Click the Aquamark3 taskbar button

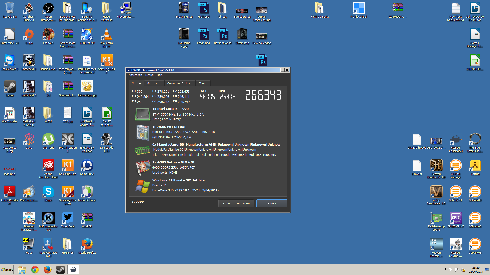pos(73,270)
